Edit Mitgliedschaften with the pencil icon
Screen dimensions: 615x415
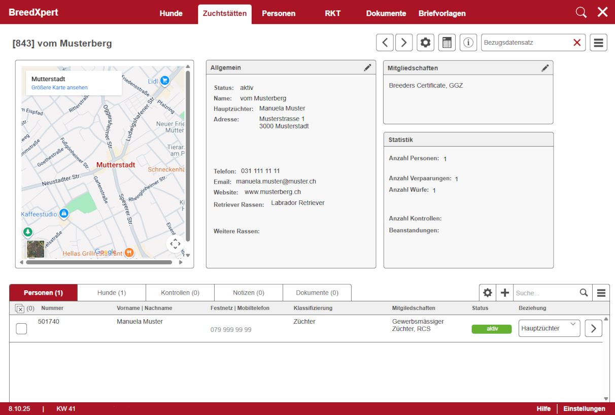point(545,67)
